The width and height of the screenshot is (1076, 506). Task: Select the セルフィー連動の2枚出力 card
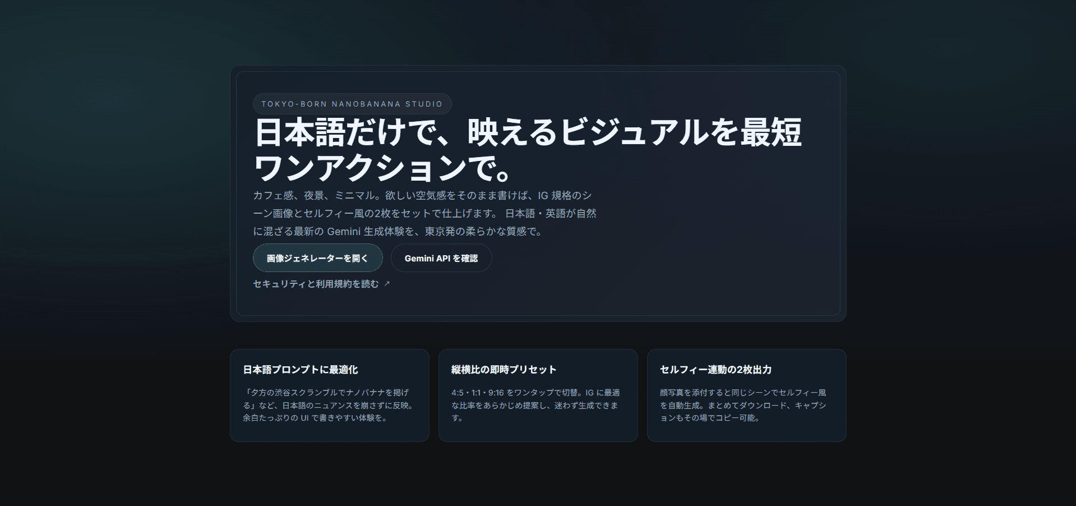[746, 395]
